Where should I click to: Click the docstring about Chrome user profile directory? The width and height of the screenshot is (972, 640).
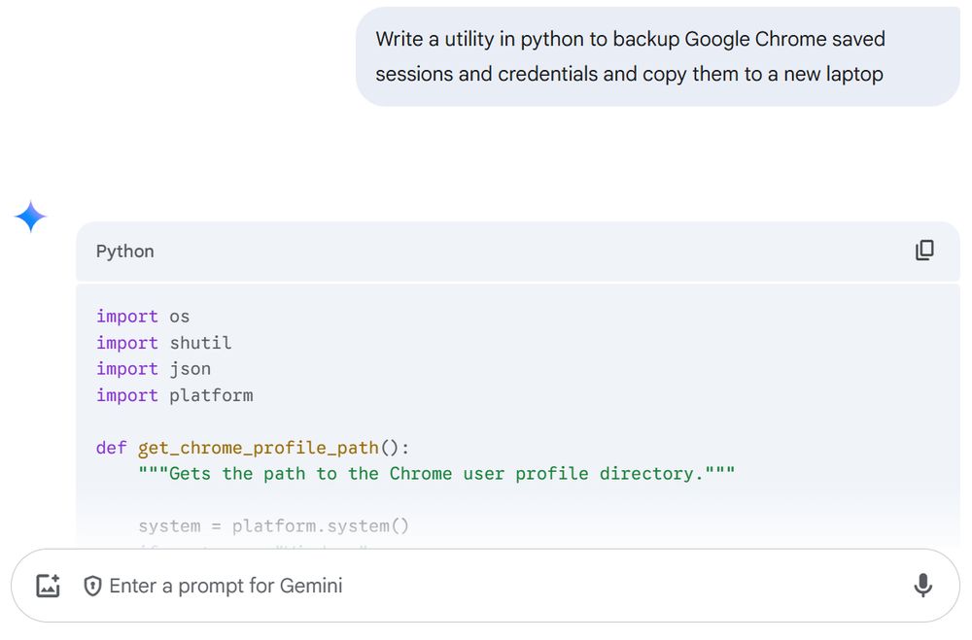[x=436, y=474]
